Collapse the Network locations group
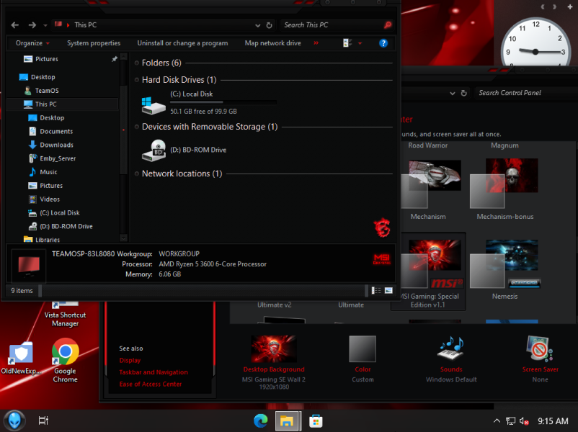 point(137,174)
